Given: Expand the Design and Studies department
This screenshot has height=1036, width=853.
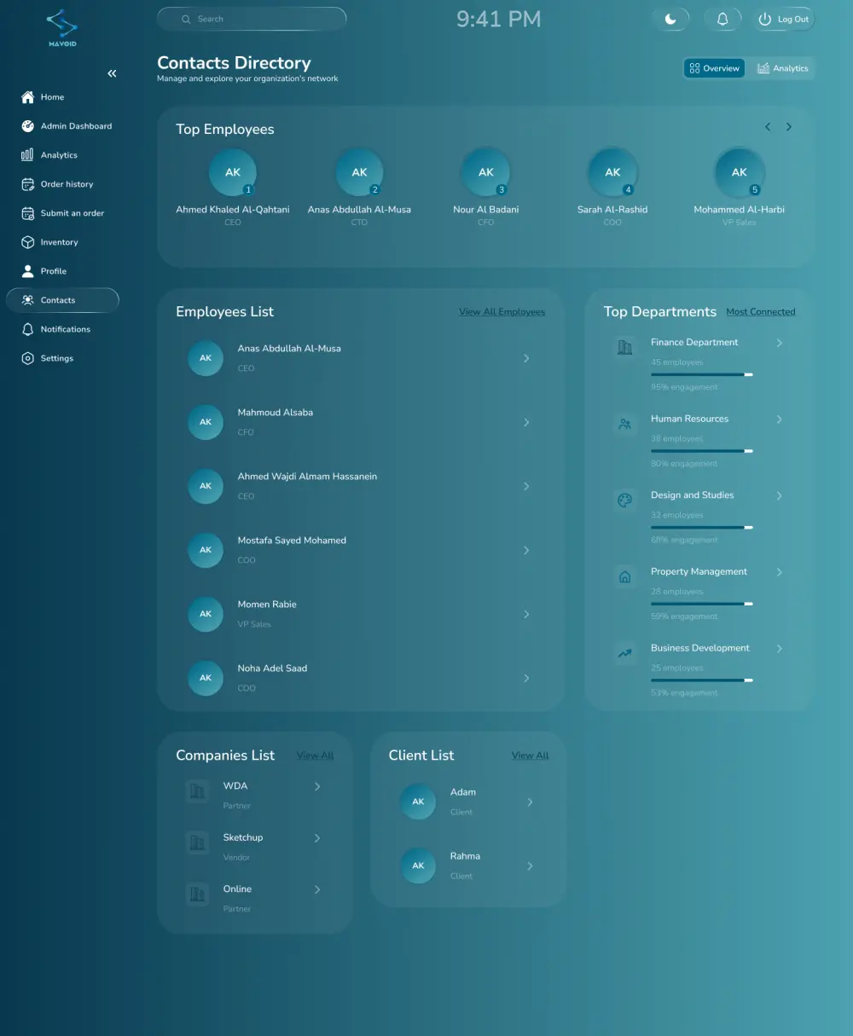Looking at the screenshot, I should (x=779, y=495).
